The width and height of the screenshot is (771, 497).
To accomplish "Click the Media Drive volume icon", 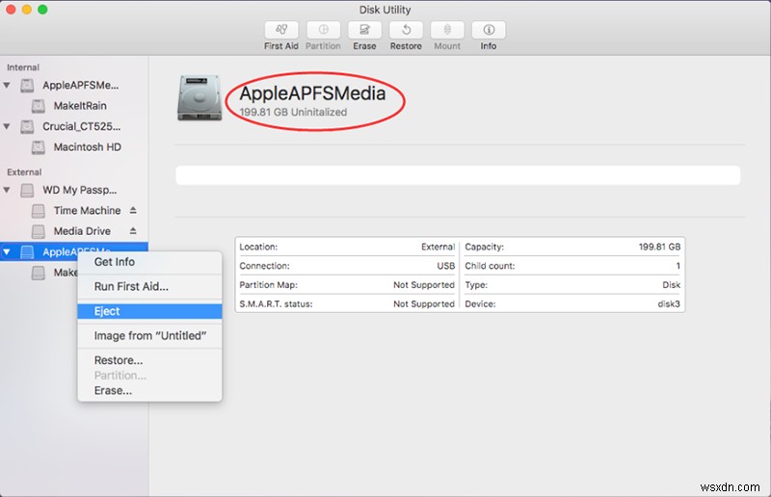I will 39,231.
